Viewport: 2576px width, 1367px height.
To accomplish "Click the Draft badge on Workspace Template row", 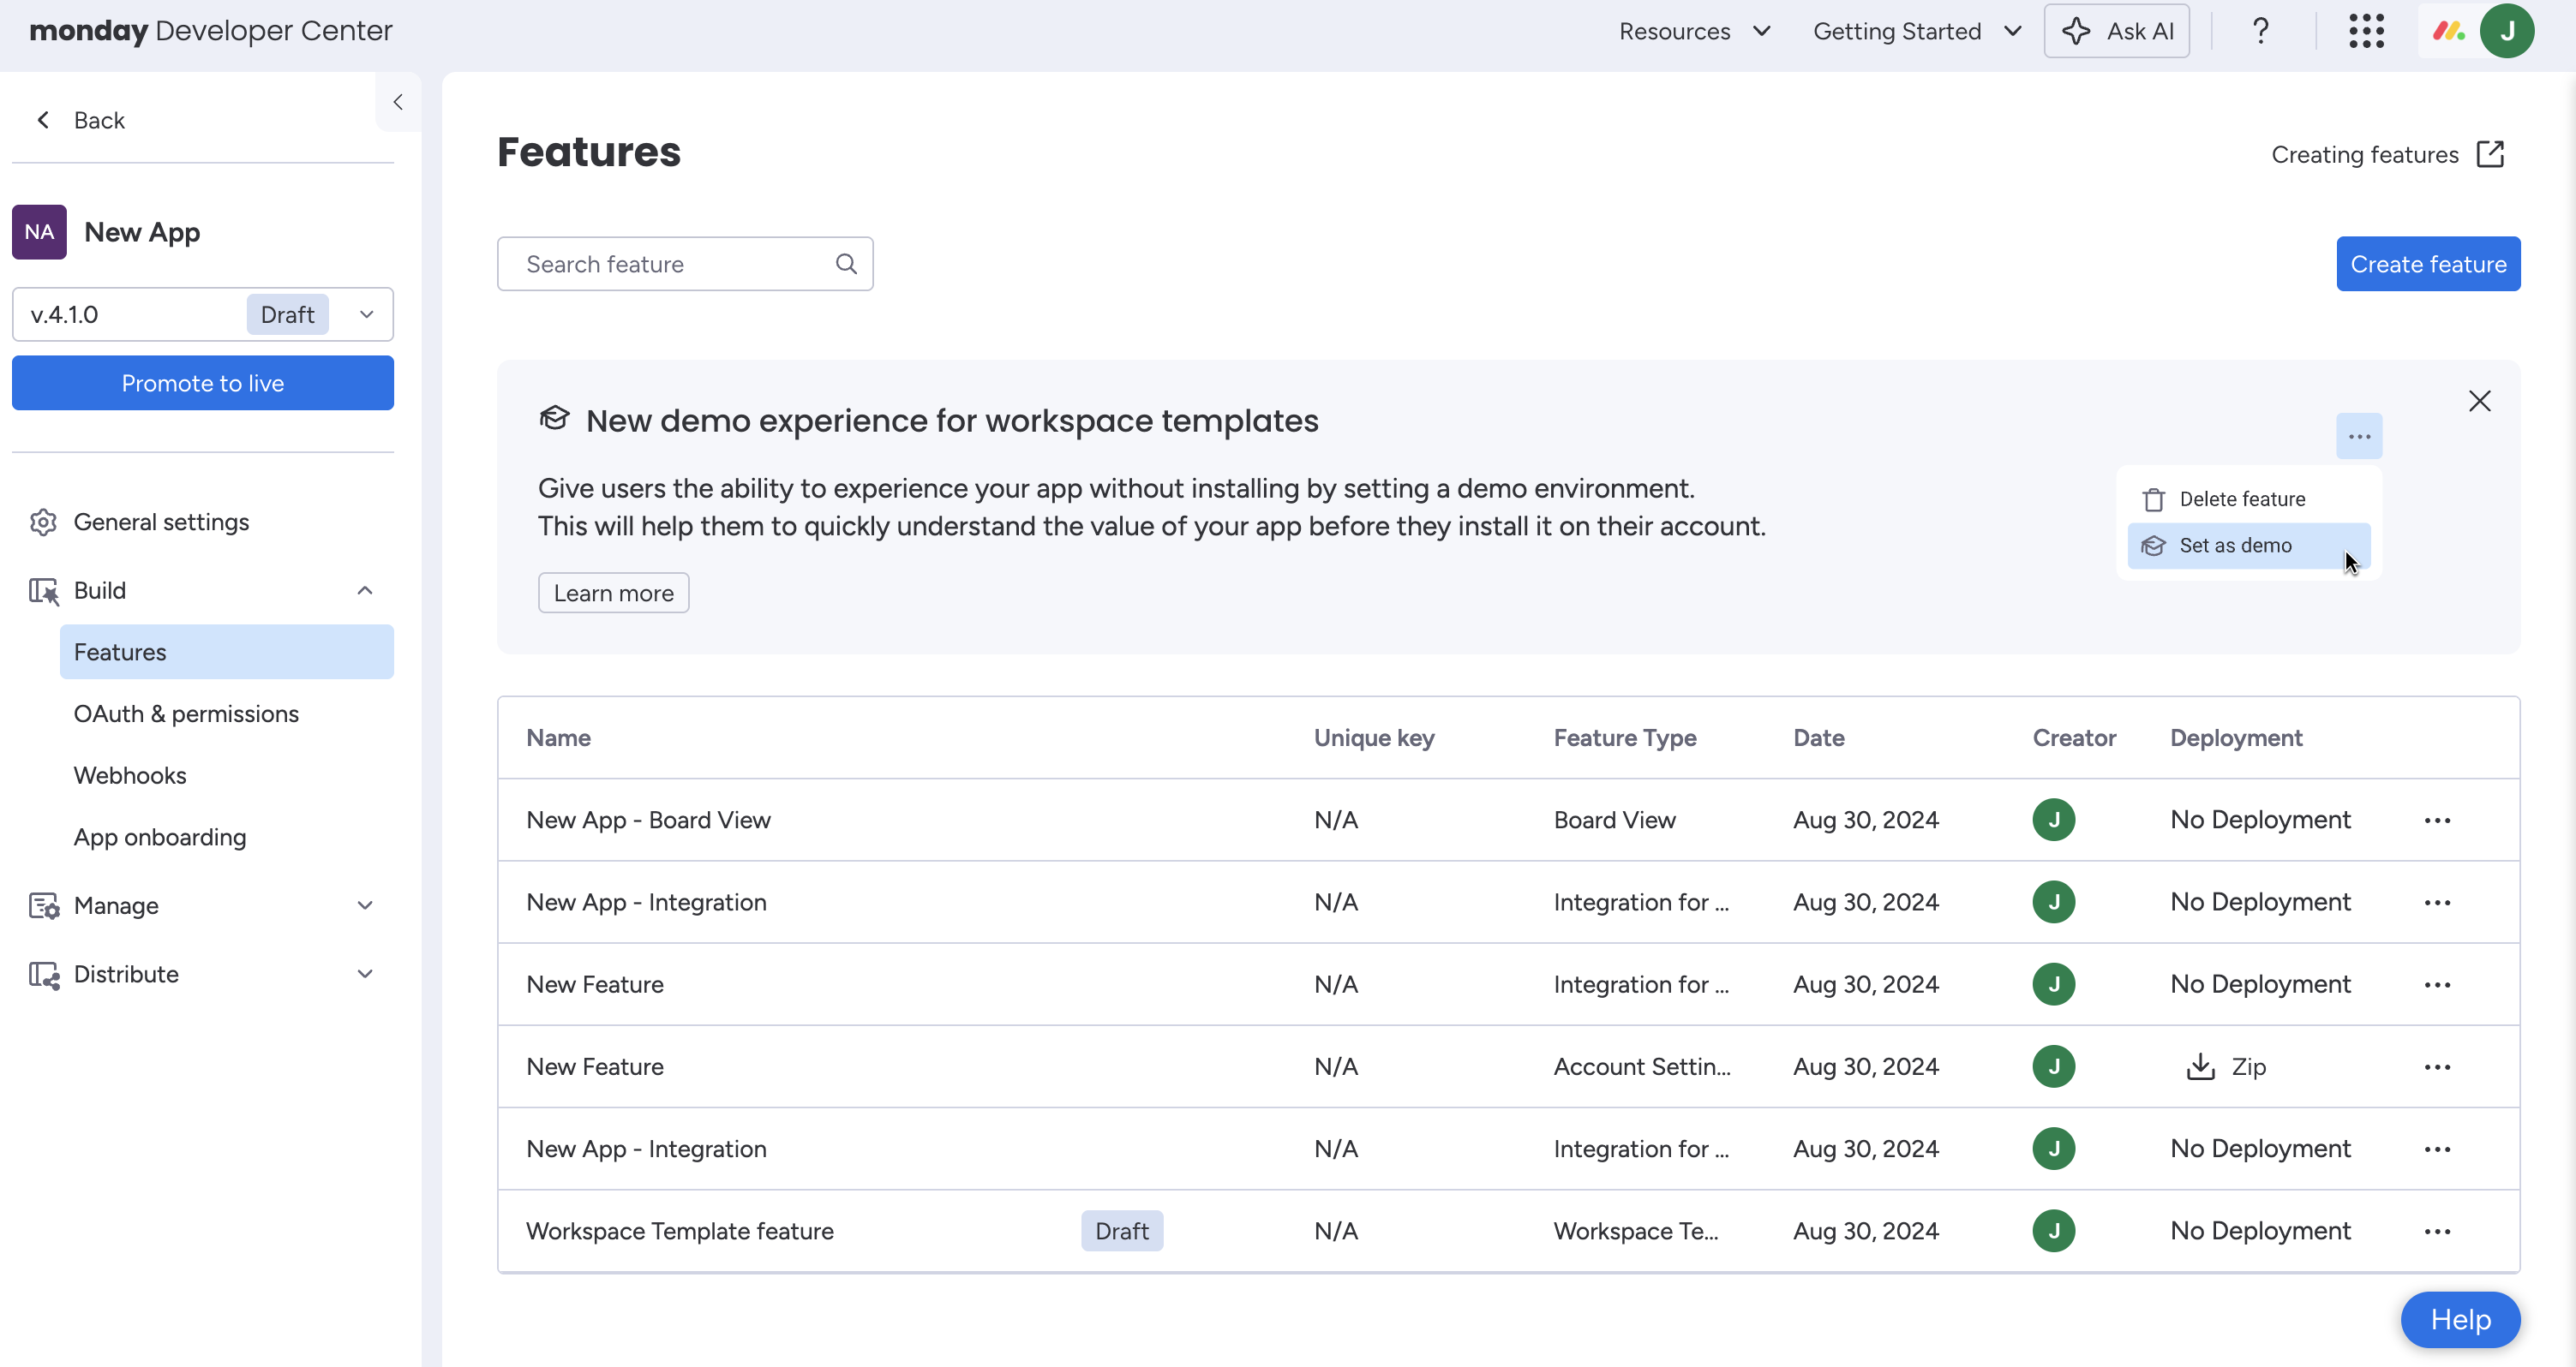I will click(x=1121, y=1231).
